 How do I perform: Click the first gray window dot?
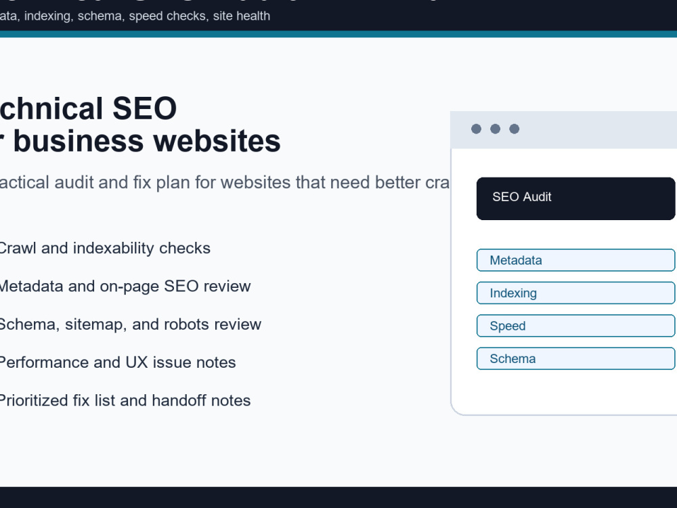[x=476, y=129]
